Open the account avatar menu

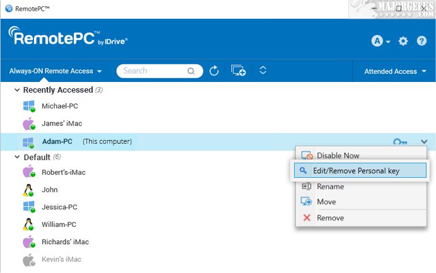[380, 41]
